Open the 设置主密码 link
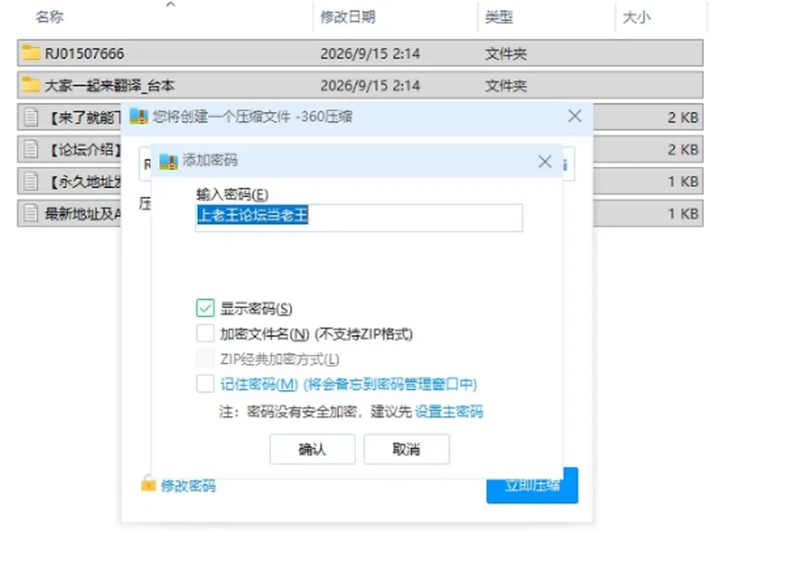Viewport: 786px width, 569px height. pyautogui.click(x=449, y=411)
